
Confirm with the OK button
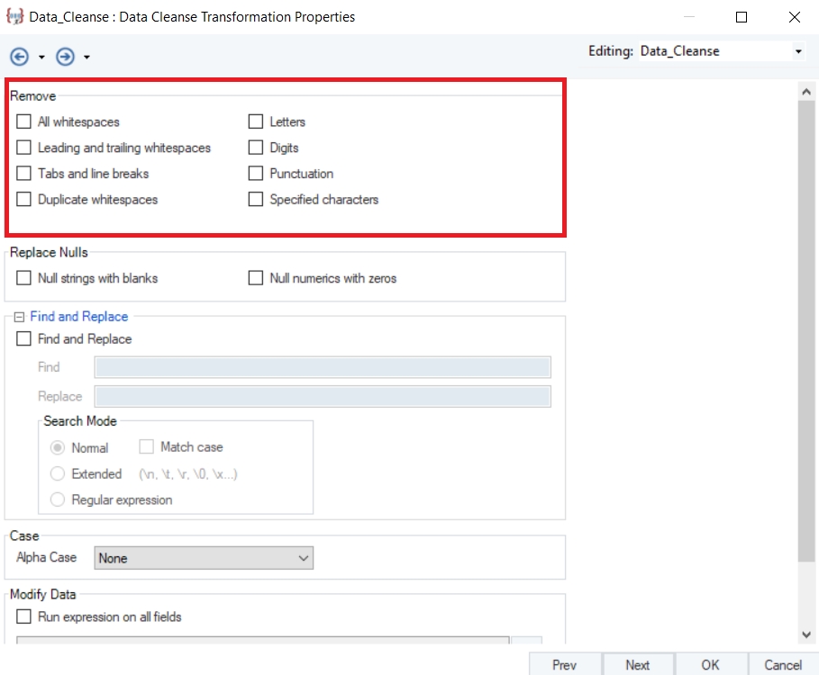point(710,665)
